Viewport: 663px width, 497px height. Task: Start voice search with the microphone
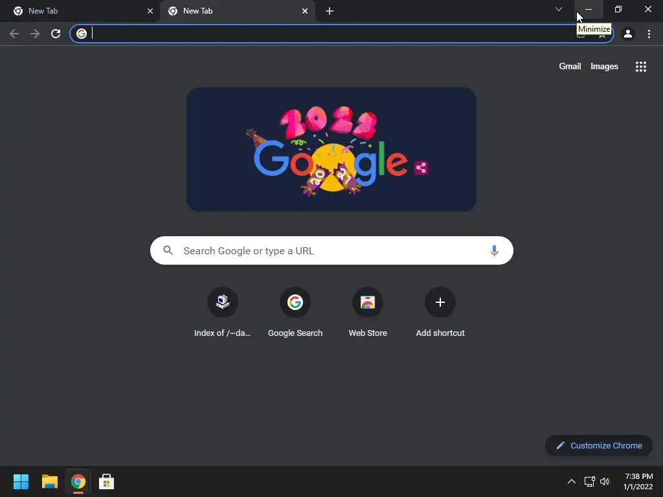(x=494, y=250)
